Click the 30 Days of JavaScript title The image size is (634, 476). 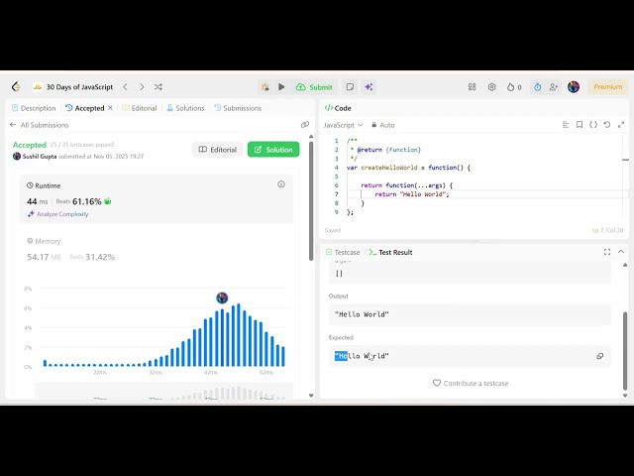click(x=79, y=87)
